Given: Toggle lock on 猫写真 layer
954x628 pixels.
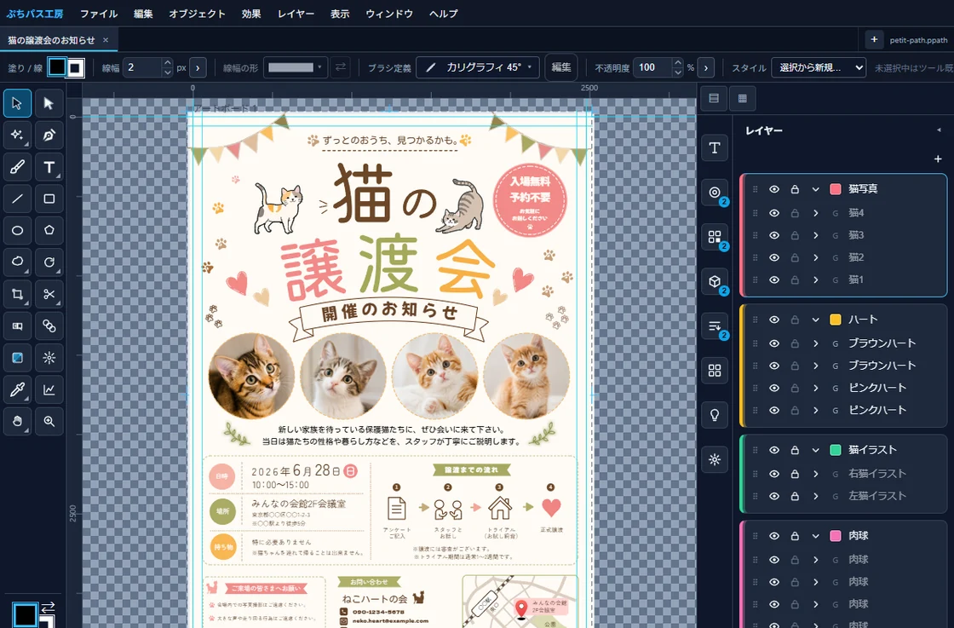Looking at the screenshot, I should tap(795, 189).
